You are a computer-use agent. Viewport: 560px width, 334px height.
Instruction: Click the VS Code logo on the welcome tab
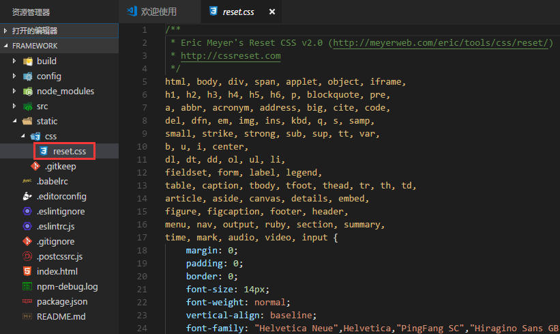[x=132, y=11]
